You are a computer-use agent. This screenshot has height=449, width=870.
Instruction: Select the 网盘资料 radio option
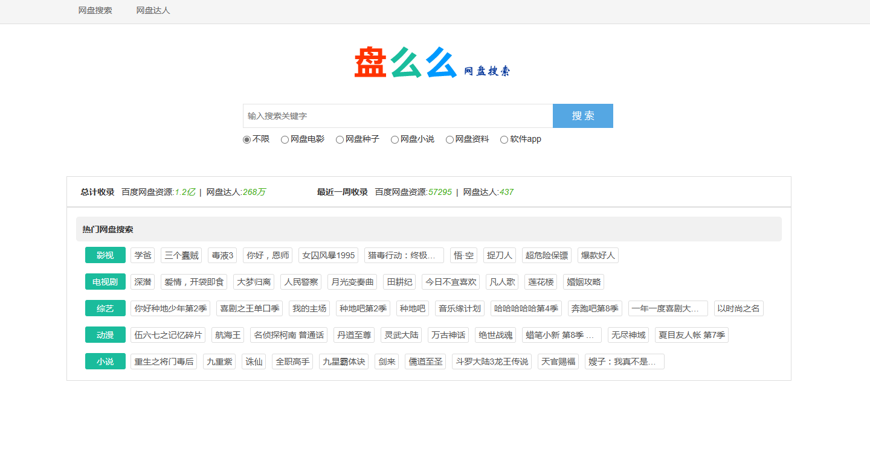coord(449,139)
